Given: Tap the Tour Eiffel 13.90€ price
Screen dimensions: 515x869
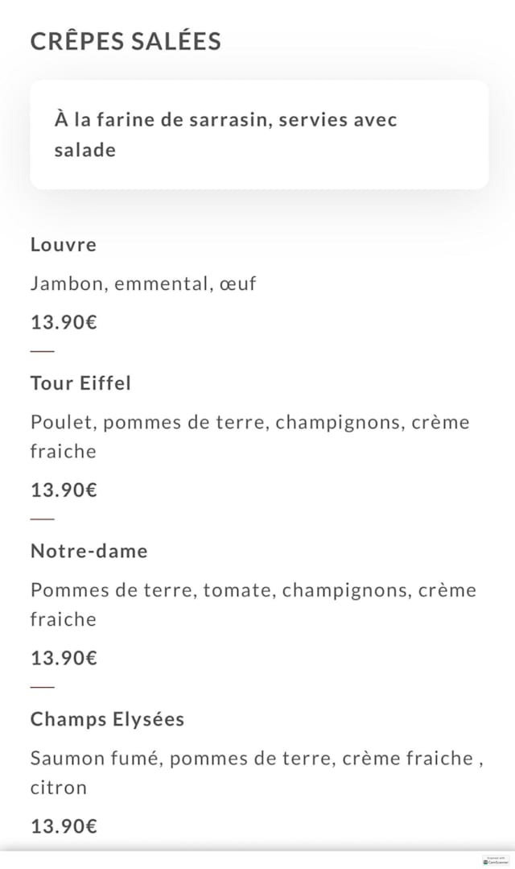Looking at the screenshot, I should [64, 490].
